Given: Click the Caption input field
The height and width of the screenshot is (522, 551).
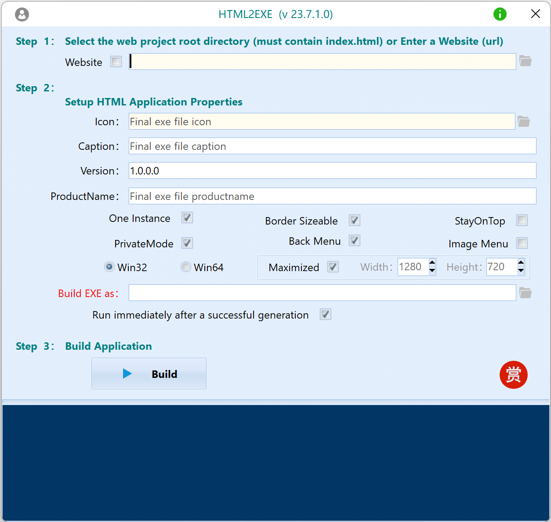Looking at the screenshot, I should (332, 146).
